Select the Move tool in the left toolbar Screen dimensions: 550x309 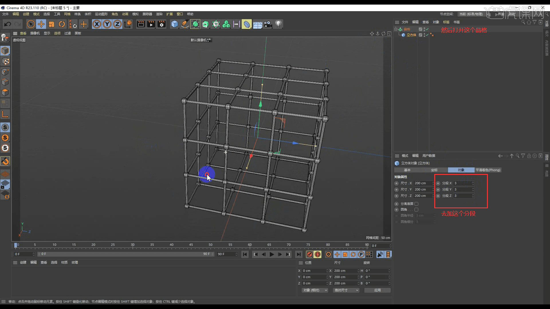pos(41,24)
